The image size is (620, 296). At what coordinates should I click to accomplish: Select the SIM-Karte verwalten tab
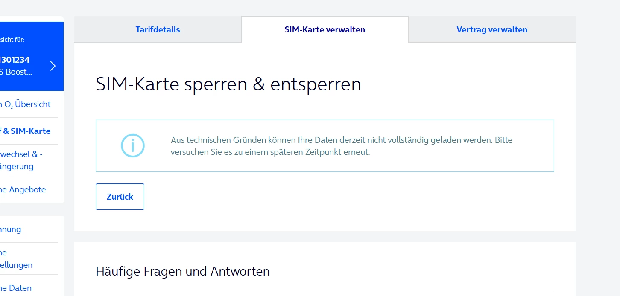[325, 29]
